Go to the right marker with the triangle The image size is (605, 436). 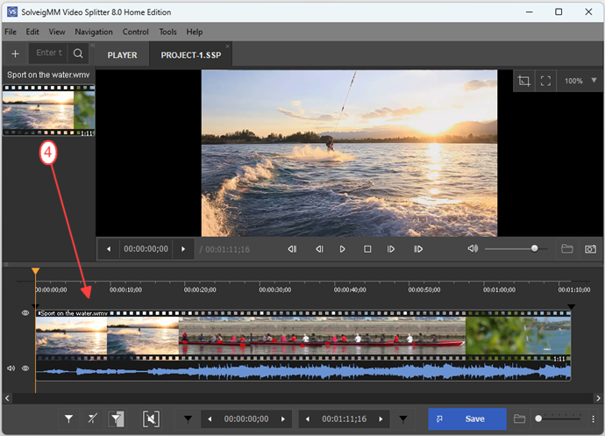click(403, 418)
